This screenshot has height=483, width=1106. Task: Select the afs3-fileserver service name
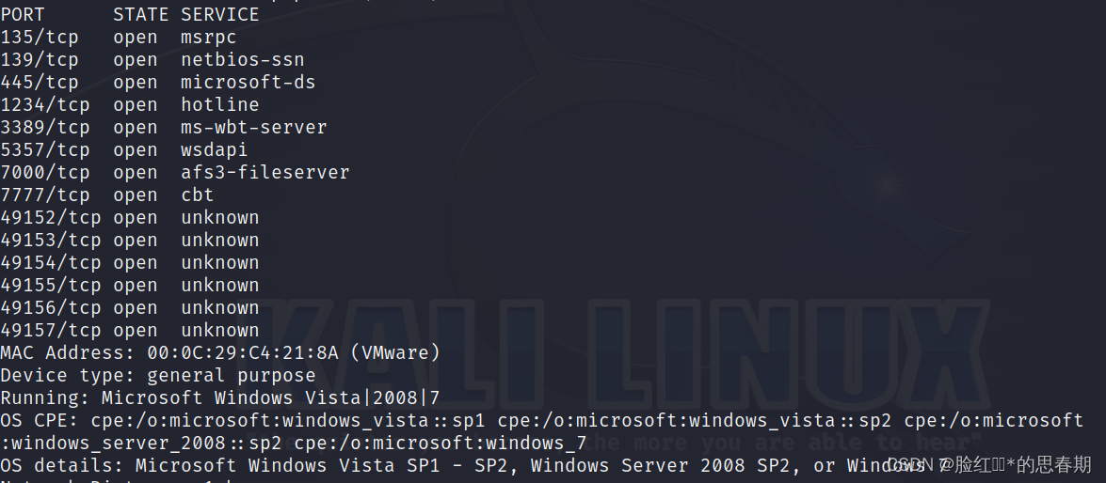264,173
